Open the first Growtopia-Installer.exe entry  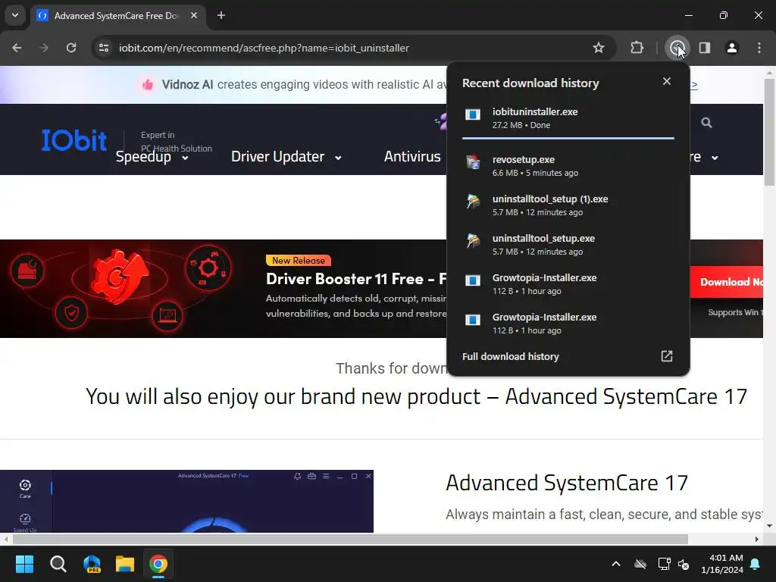pos(568,284)
